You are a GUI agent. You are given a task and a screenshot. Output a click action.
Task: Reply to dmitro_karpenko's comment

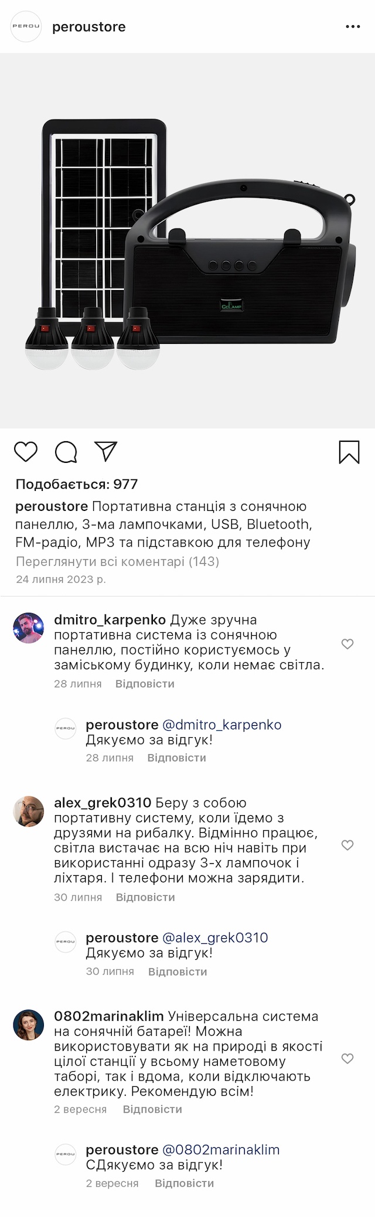145,684
